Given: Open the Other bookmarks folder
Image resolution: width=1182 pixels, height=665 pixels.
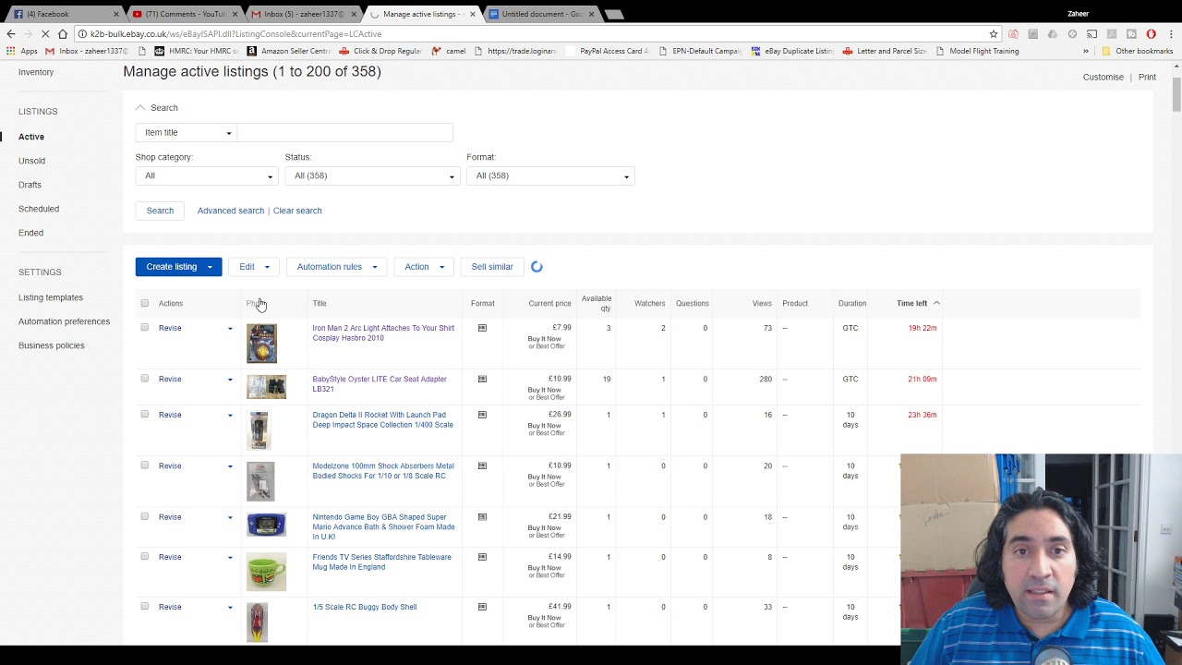Looking at the screenshot, I should pos(1137,51).
